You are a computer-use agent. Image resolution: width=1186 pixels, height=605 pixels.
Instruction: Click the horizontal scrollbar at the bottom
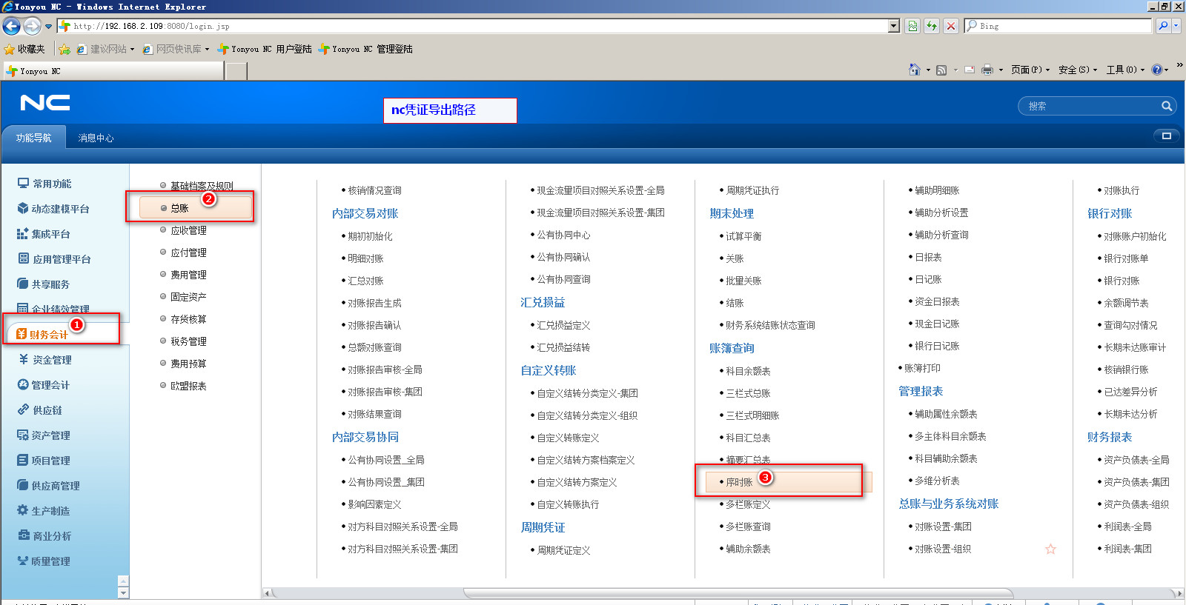point(738,593)
